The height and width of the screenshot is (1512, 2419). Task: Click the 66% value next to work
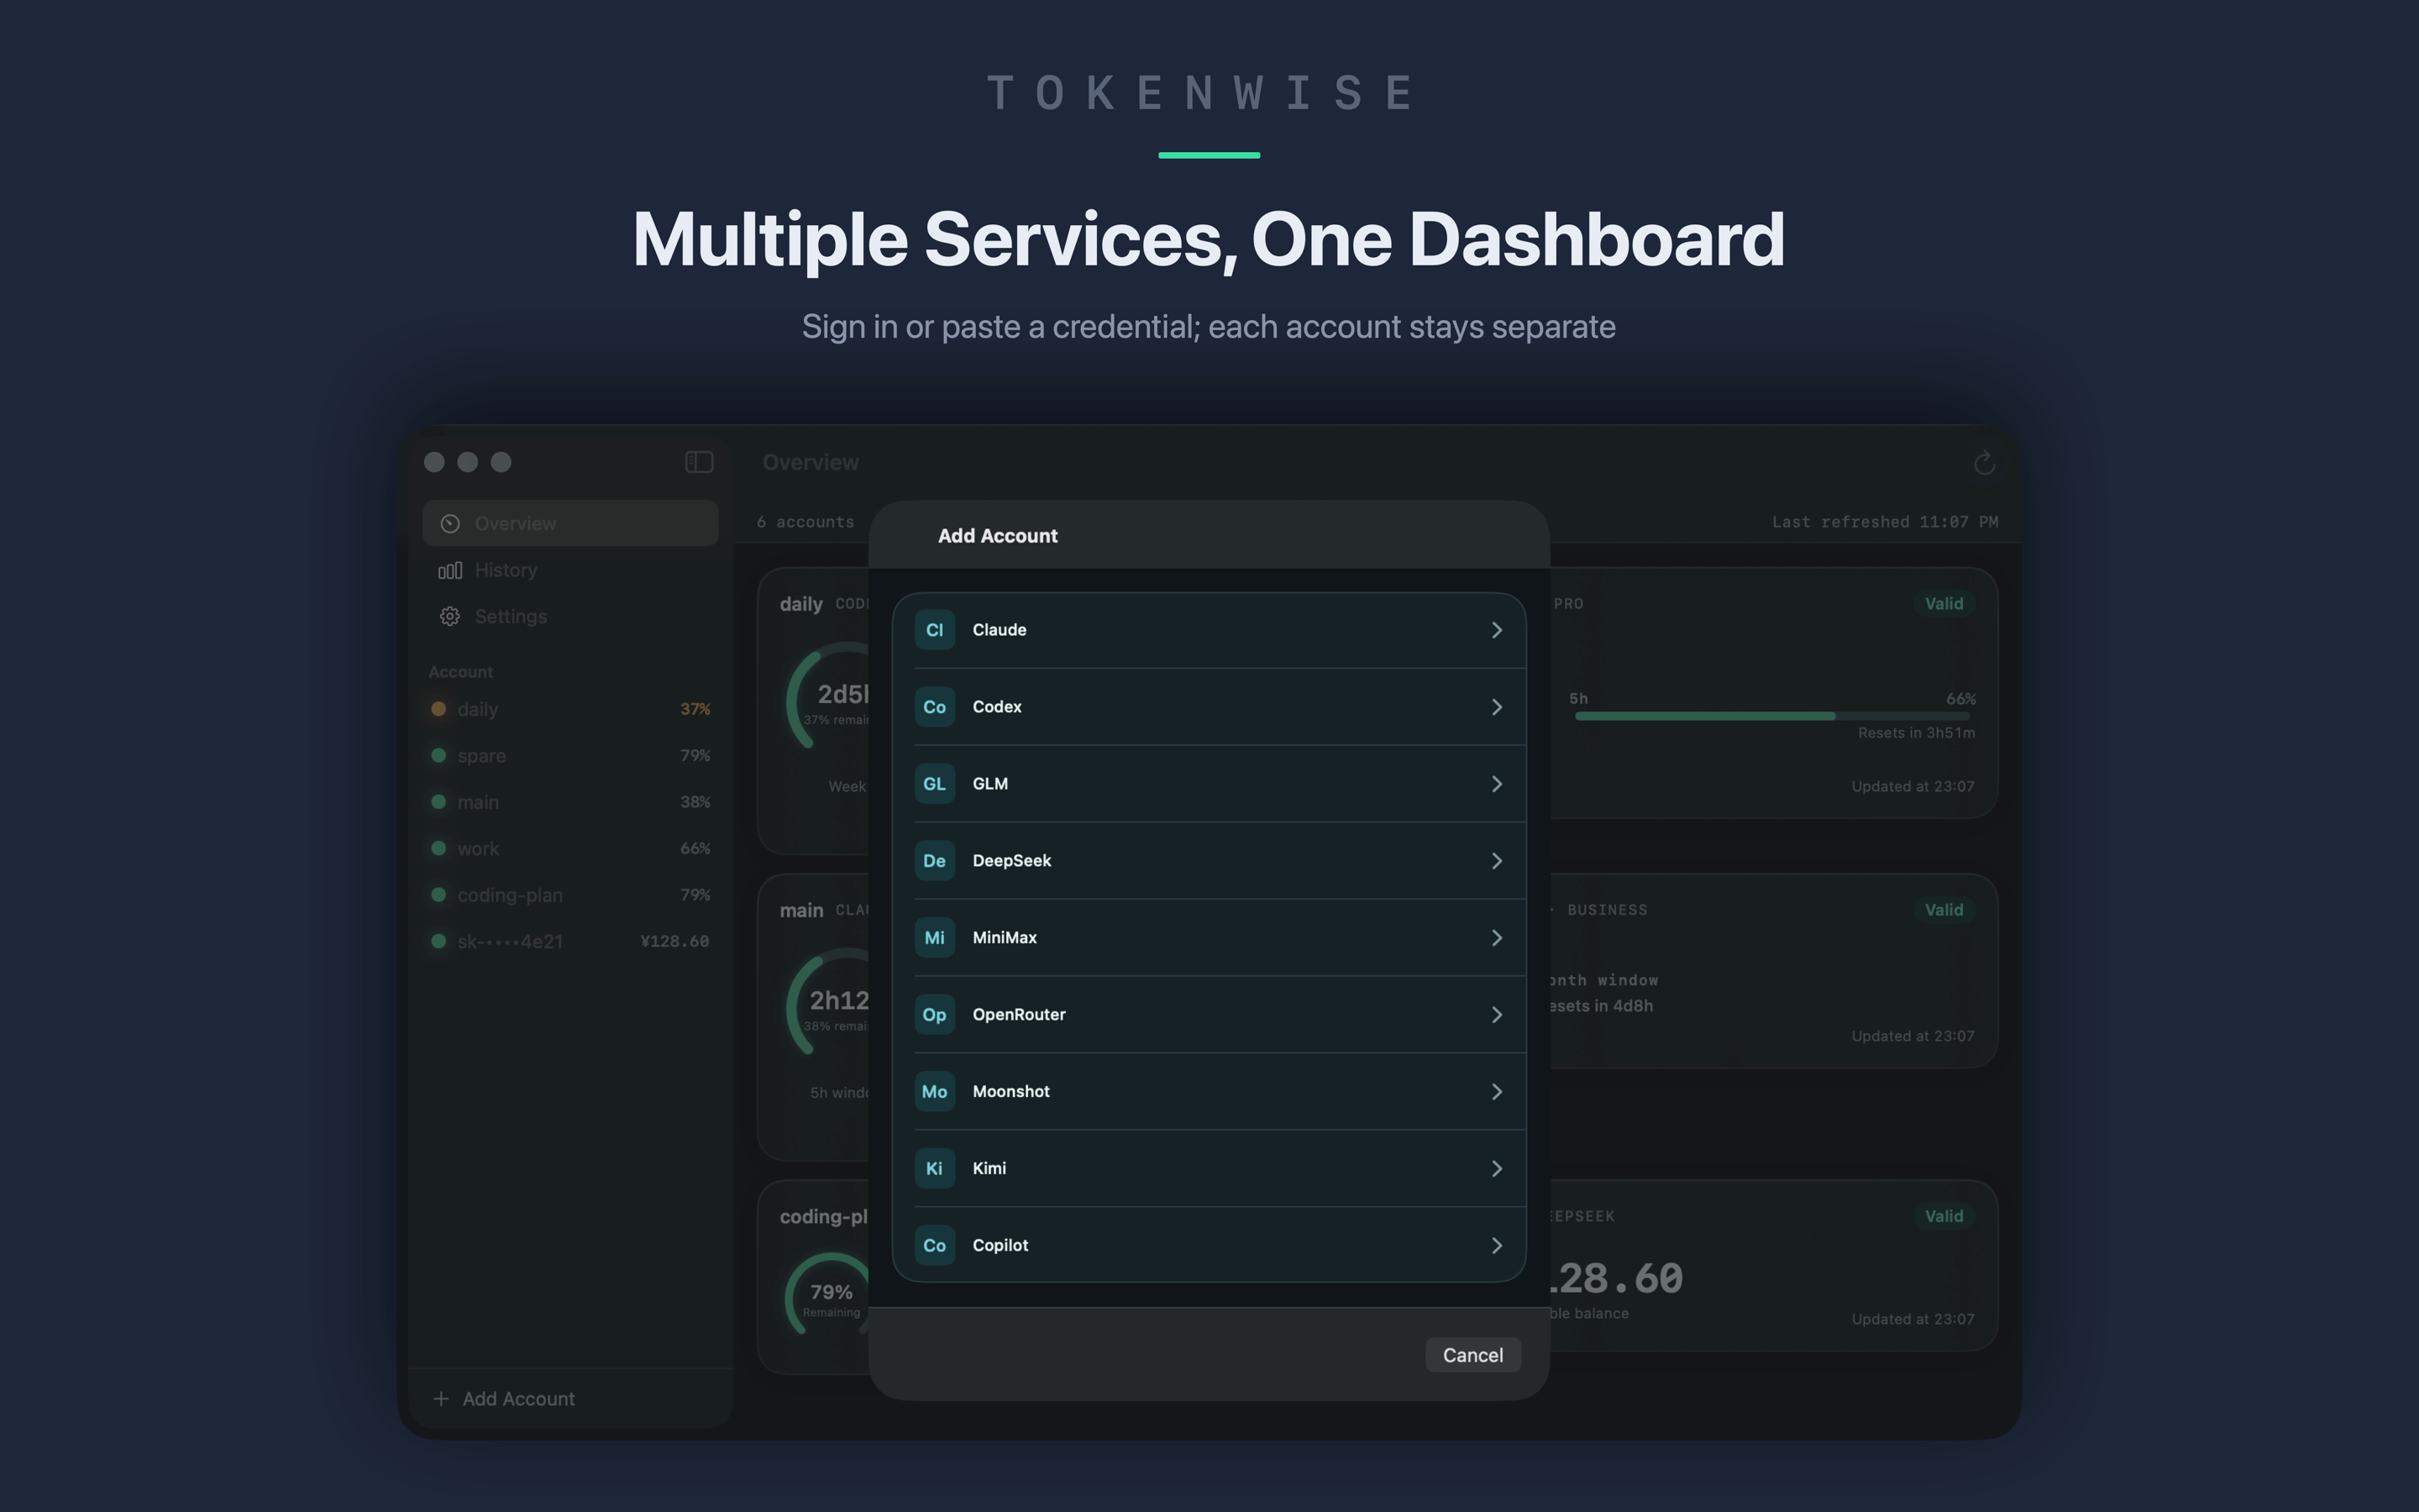tap(695, 849)
